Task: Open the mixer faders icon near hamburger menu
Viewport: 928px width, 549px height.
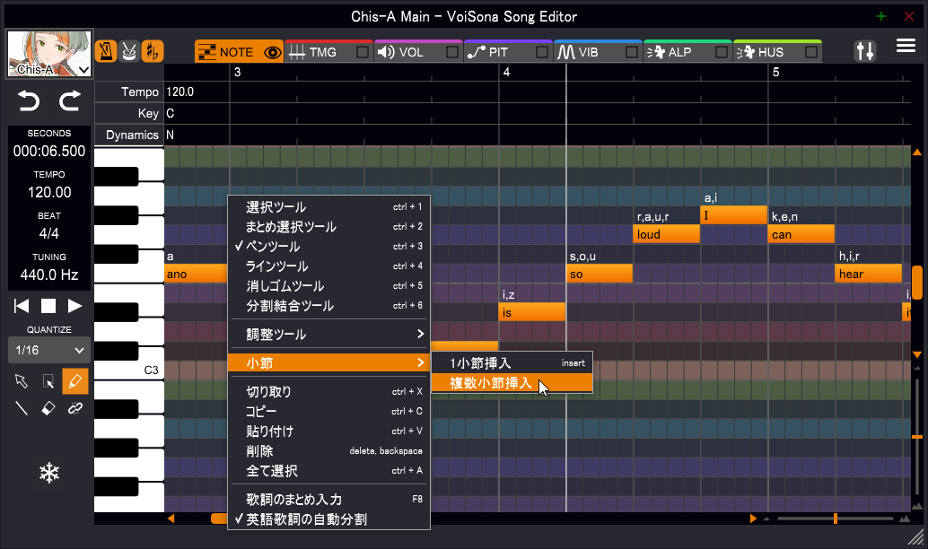Action: point(865,51)
